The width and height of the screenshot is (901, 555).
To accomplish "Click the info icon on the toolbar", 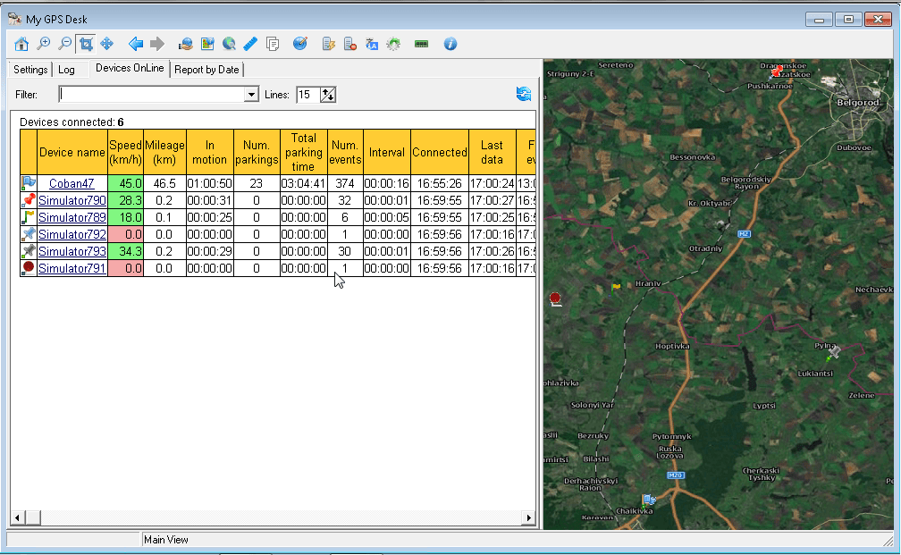I will click(450, 43).
